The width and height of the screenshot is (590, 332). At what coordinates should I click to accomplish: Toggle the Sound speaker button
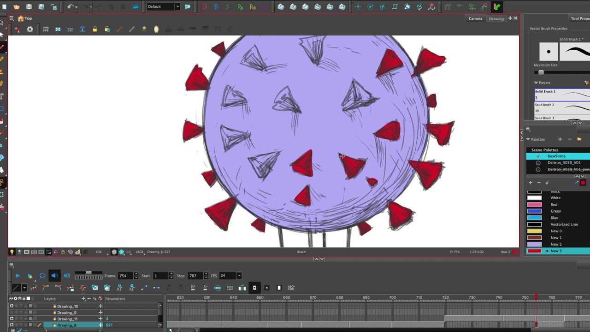point(54,276)
